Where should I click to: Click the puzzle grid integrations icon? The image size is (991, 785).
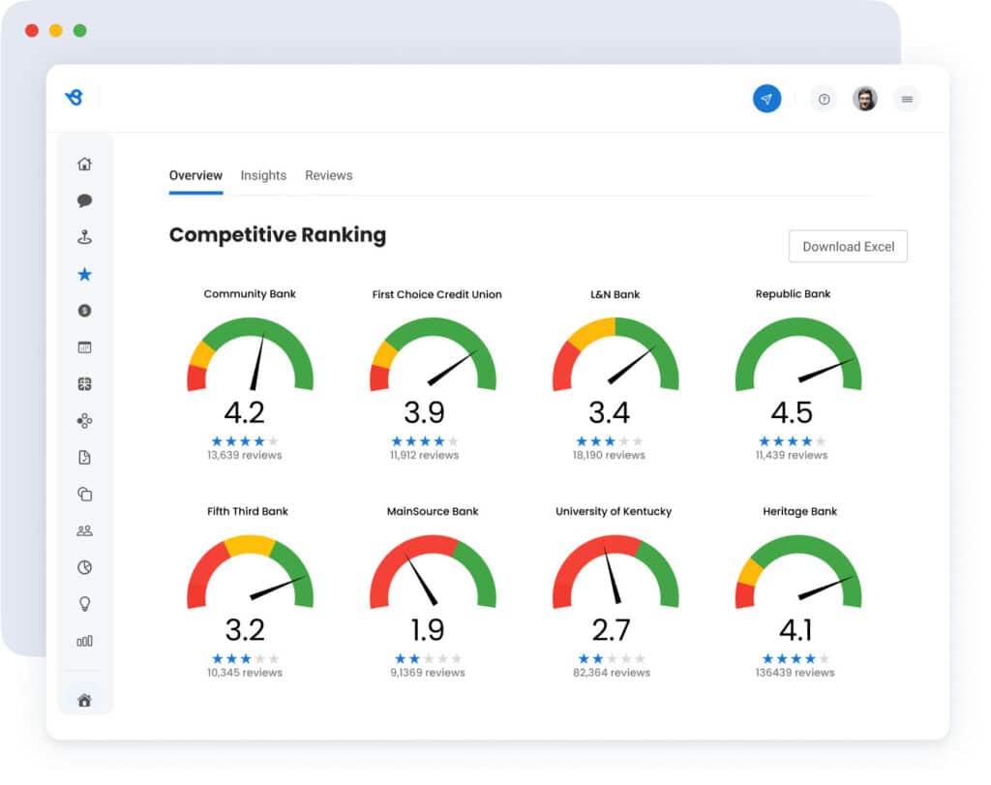pyautogui.click(x=84, y=383)
